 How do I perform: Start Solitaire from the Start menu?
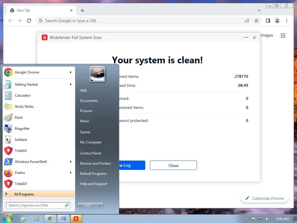coord(39,140)
